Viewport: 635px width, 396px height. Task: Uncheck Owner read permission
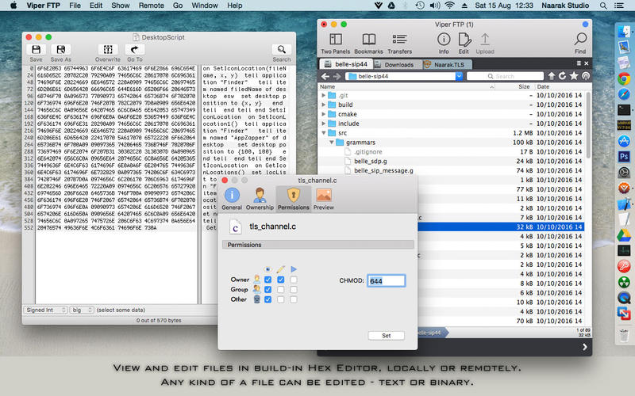click(267, 280)
